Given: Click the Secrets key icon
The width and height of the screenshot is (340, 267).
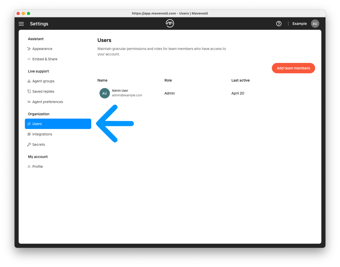Looking at the screenshot, I should point(29,145).
